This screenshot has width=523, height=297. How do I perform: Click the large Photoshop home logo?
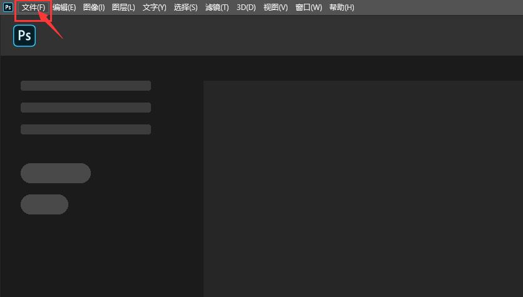24,36
